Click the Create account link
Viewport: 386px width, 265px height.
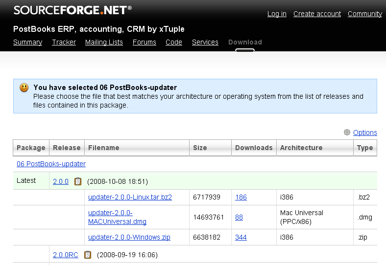pyautogui.click(x=317, y=14)
